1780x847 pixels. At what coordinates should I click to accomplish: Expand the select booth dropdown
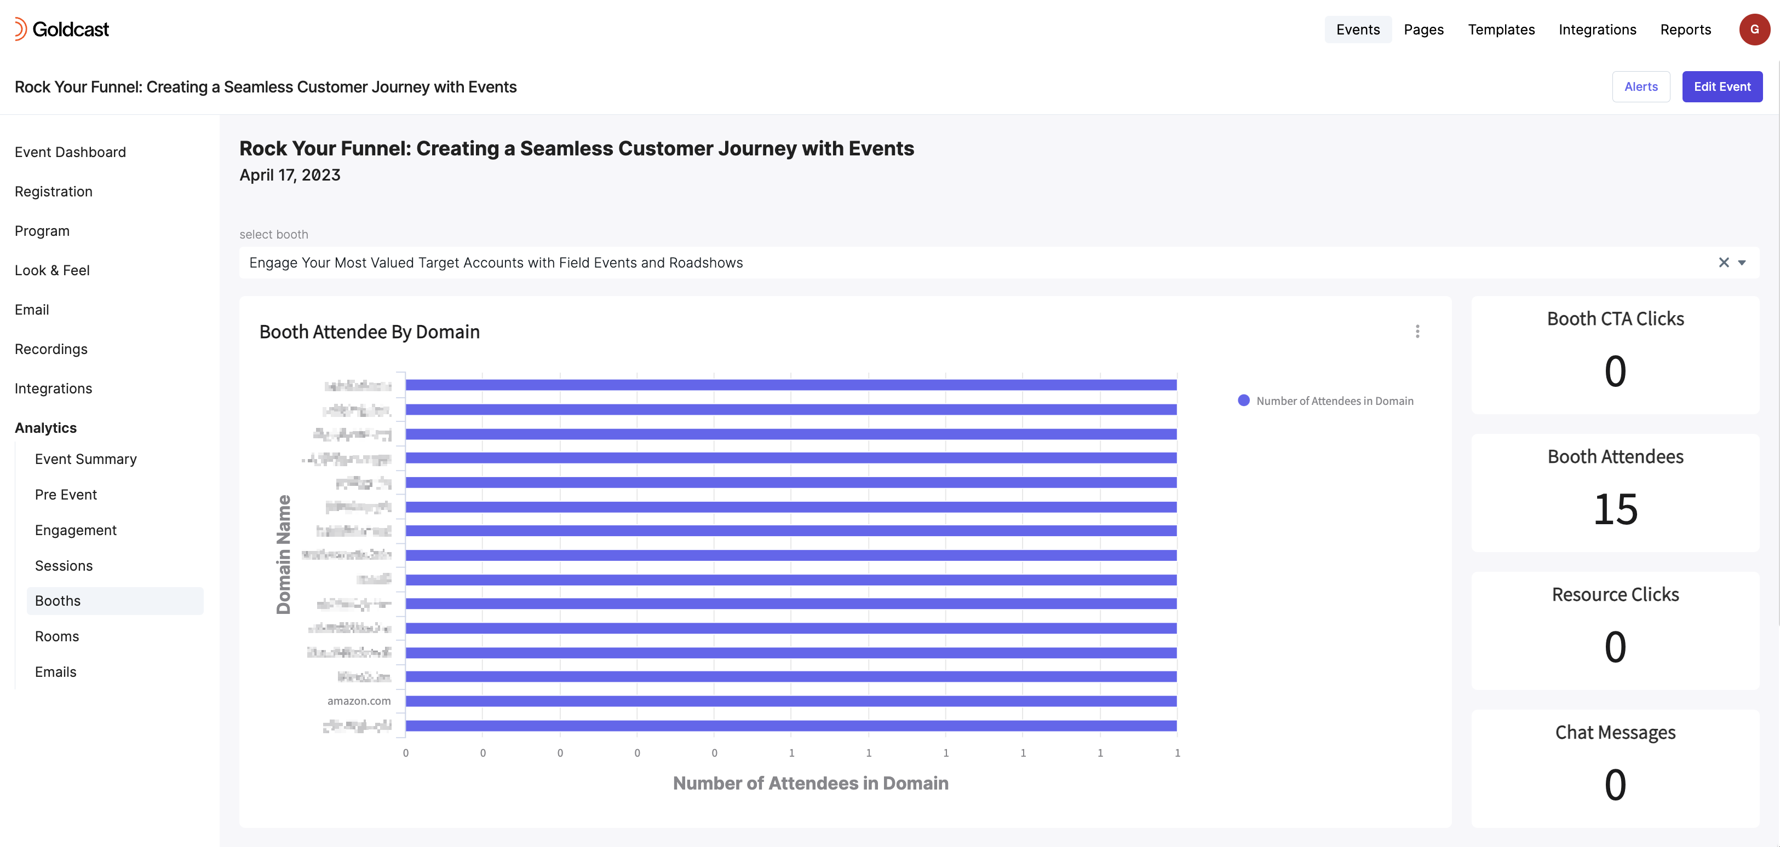coord(1743,262)
